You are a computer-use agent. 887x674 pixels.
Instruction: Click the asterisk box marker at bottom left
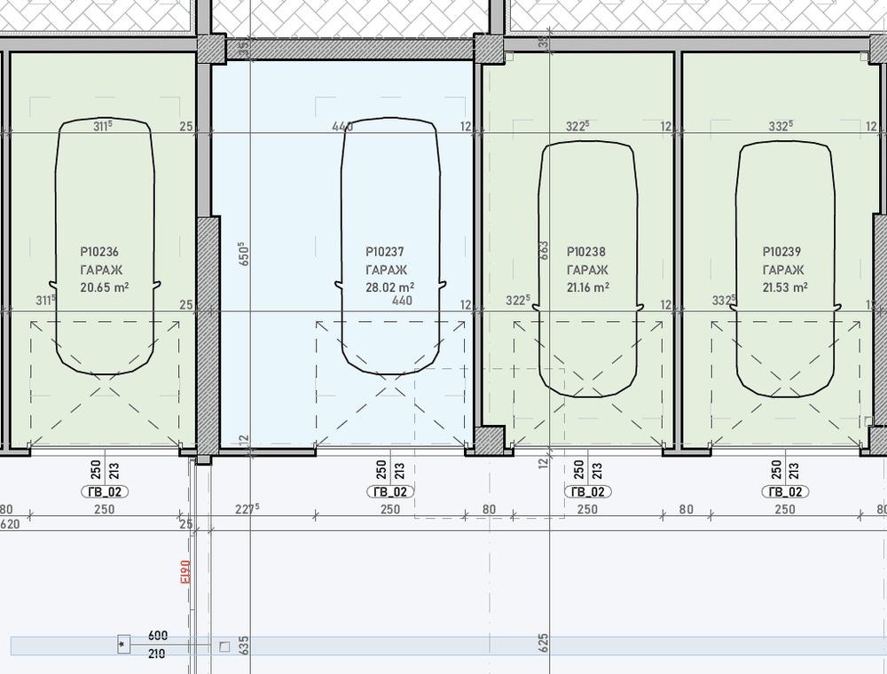pyautogui.click(x=123, y=645)
